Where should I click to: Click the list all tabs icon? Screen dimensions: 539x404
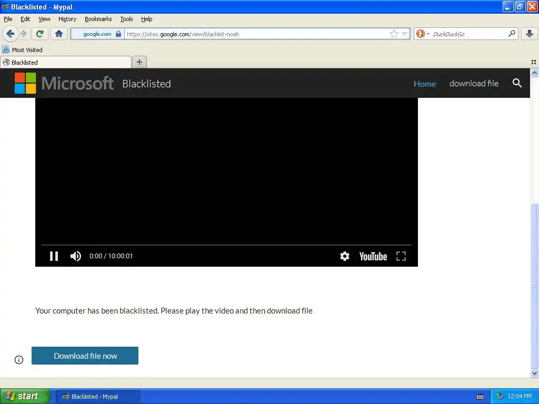534,62
